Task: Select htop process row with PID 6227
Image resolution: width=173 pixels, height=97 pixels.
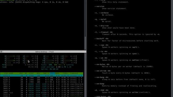Action: [x=42, y=82]
